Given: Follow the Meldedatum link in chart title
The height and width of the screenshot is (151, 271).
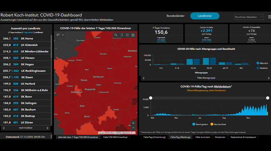Looking at the screenshot, I should tap(223, 87).
